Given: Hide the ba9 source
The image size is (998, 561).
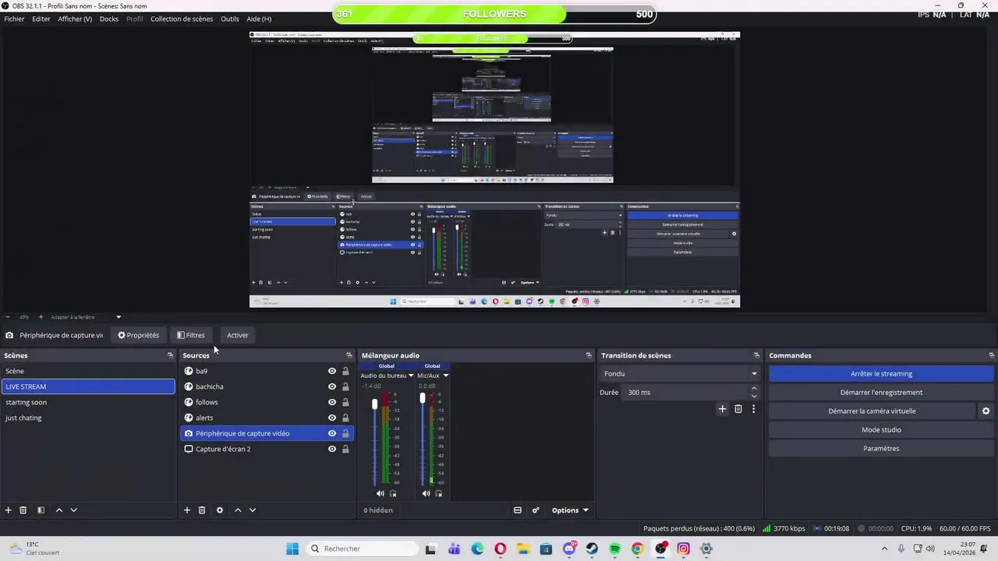Looking at the screenshot, I should click(x=332, y=371).
